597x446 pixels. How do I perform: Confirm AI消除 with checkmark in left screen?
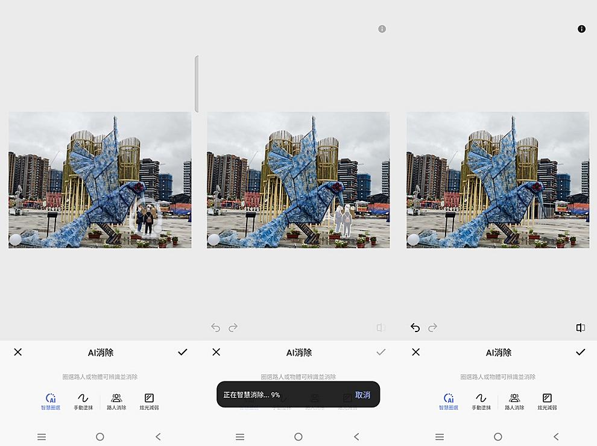point(183,352)
